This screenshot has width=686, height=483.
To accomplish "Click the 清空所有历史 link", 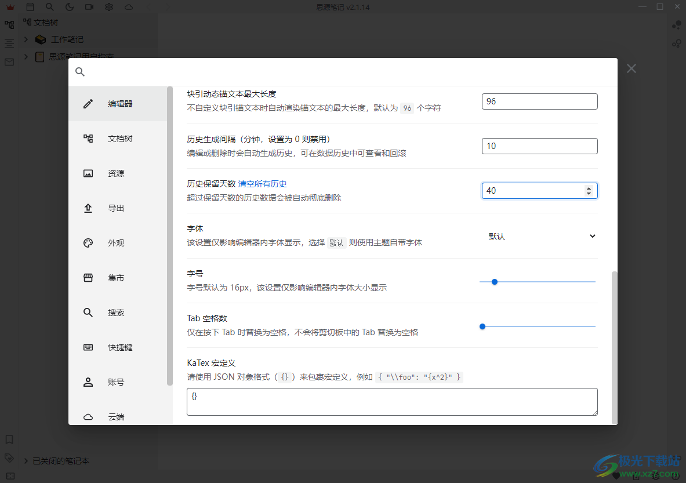I will tap(262, 184).
